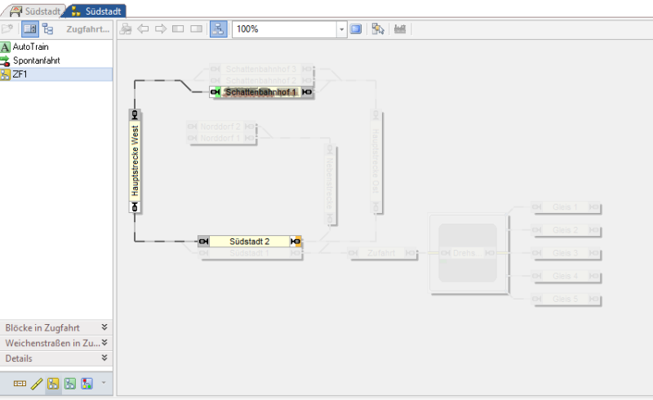The height and width of the screenshot is (400, 653).
Task: Click the factory-shaped icon in the toolbar
Action: (x=400, y=29)
